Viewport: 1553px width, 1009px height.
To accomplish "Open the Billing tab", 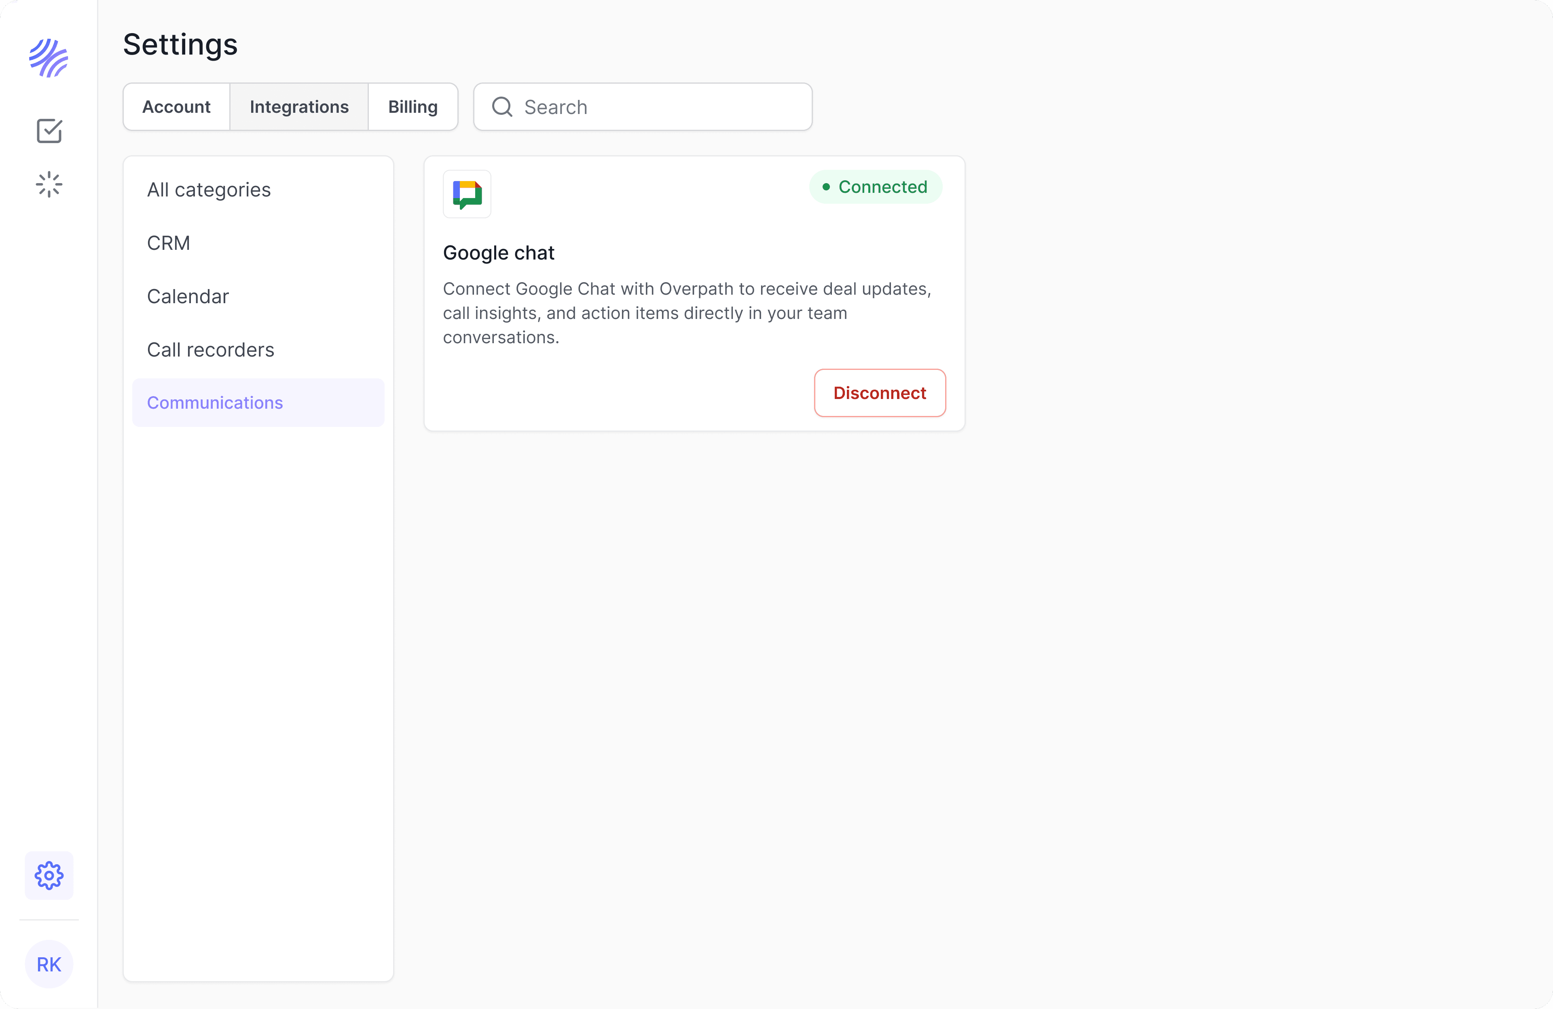I will coord(413,107).
